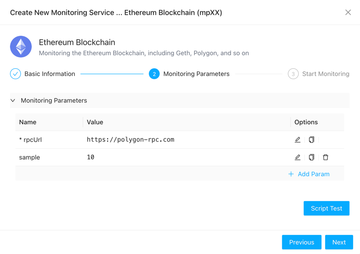Edit the rpcUrl parameter with pencil icon
360x254 pixels.
point(297,140)
